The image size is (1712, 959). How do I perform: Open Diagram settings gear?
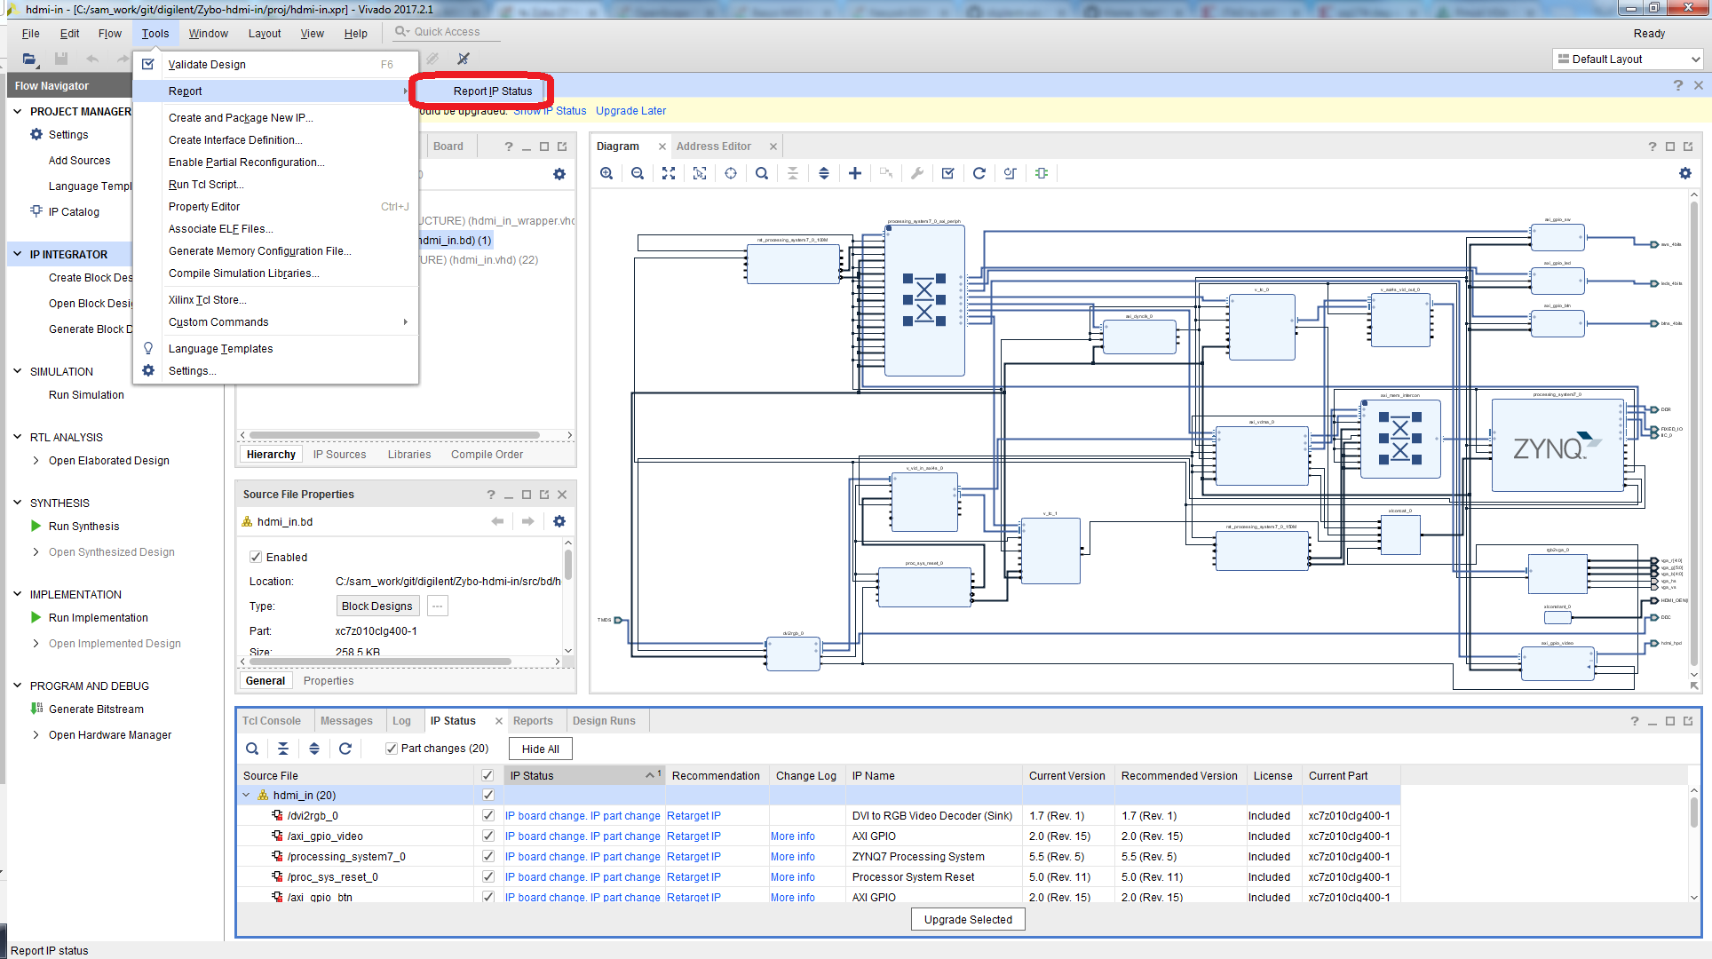pyautogui.click(x=1685, y=173)
